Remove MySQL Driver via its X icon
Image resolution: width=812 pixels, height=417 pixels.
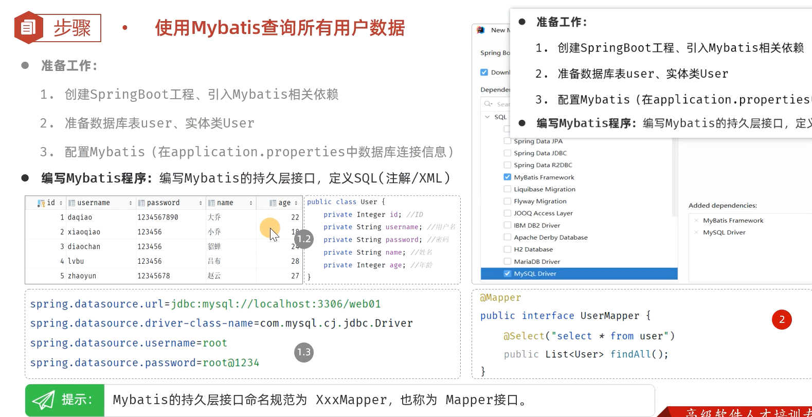pyautogui.click(x=696, y=232)
